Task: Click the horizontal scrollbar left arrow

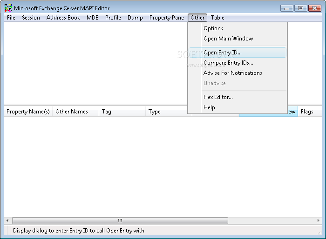Action: (x=7, y=220)
